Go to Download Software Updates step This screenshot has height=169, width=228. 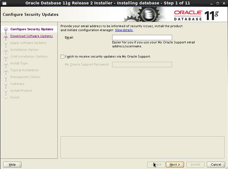(x=31, y=36)
